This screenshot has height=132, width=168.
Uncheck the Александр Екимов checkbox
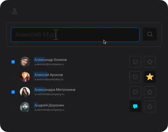pyautogui.click(x=13, y=62)
